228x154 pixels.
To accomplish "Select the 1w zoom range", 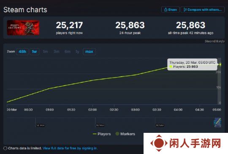I will tap(35, 52).
